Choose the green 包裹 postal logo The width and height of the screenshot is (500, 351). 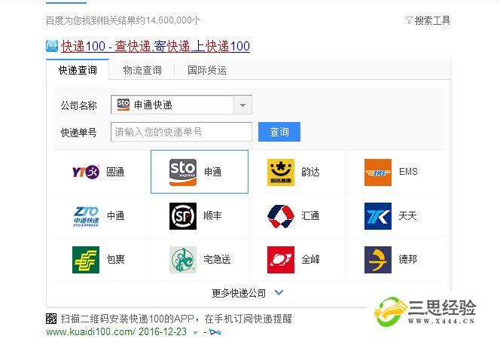click(x=85, y=259)
